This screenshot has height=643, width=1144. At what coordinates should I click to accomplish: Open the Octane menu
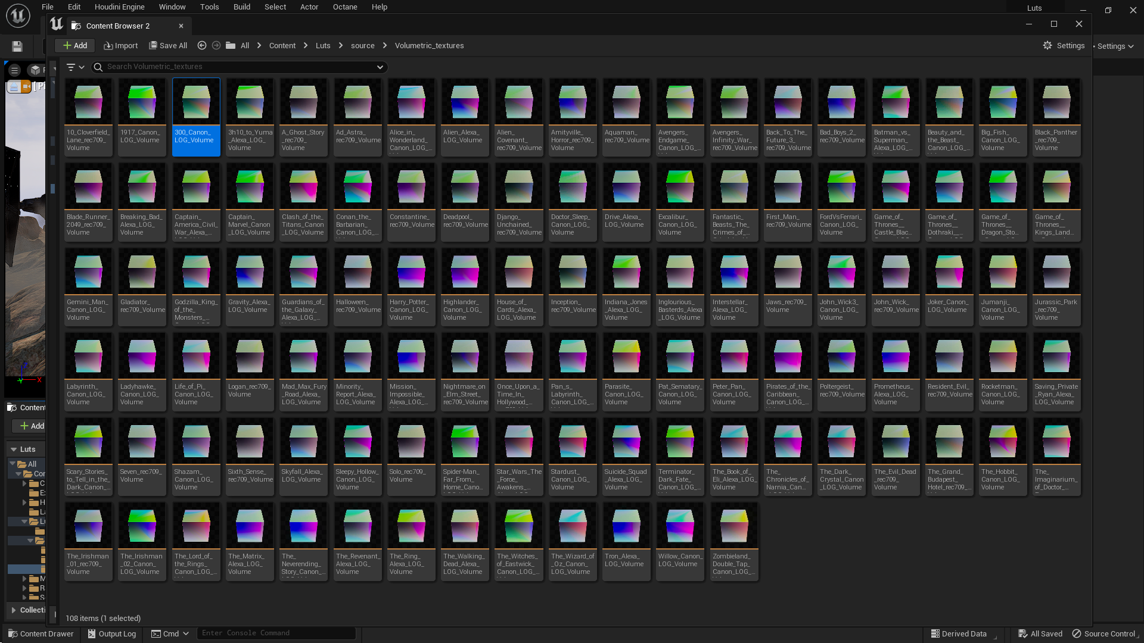pos(345,7)
